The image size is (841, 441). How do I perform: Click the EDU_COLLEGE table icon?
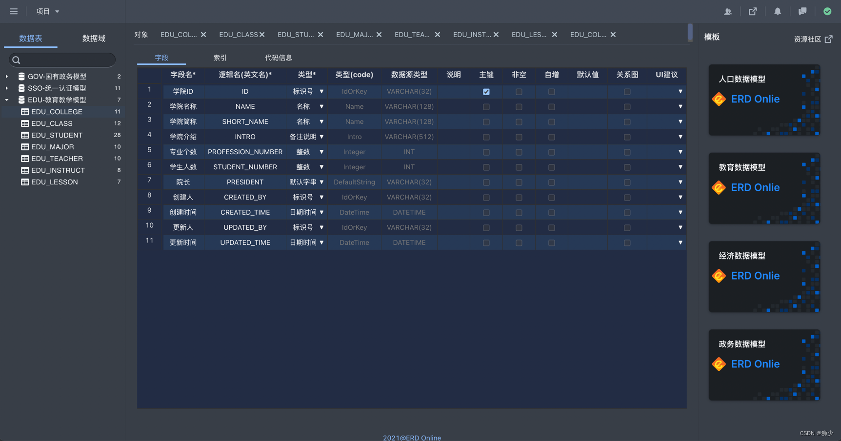(25, 112)
